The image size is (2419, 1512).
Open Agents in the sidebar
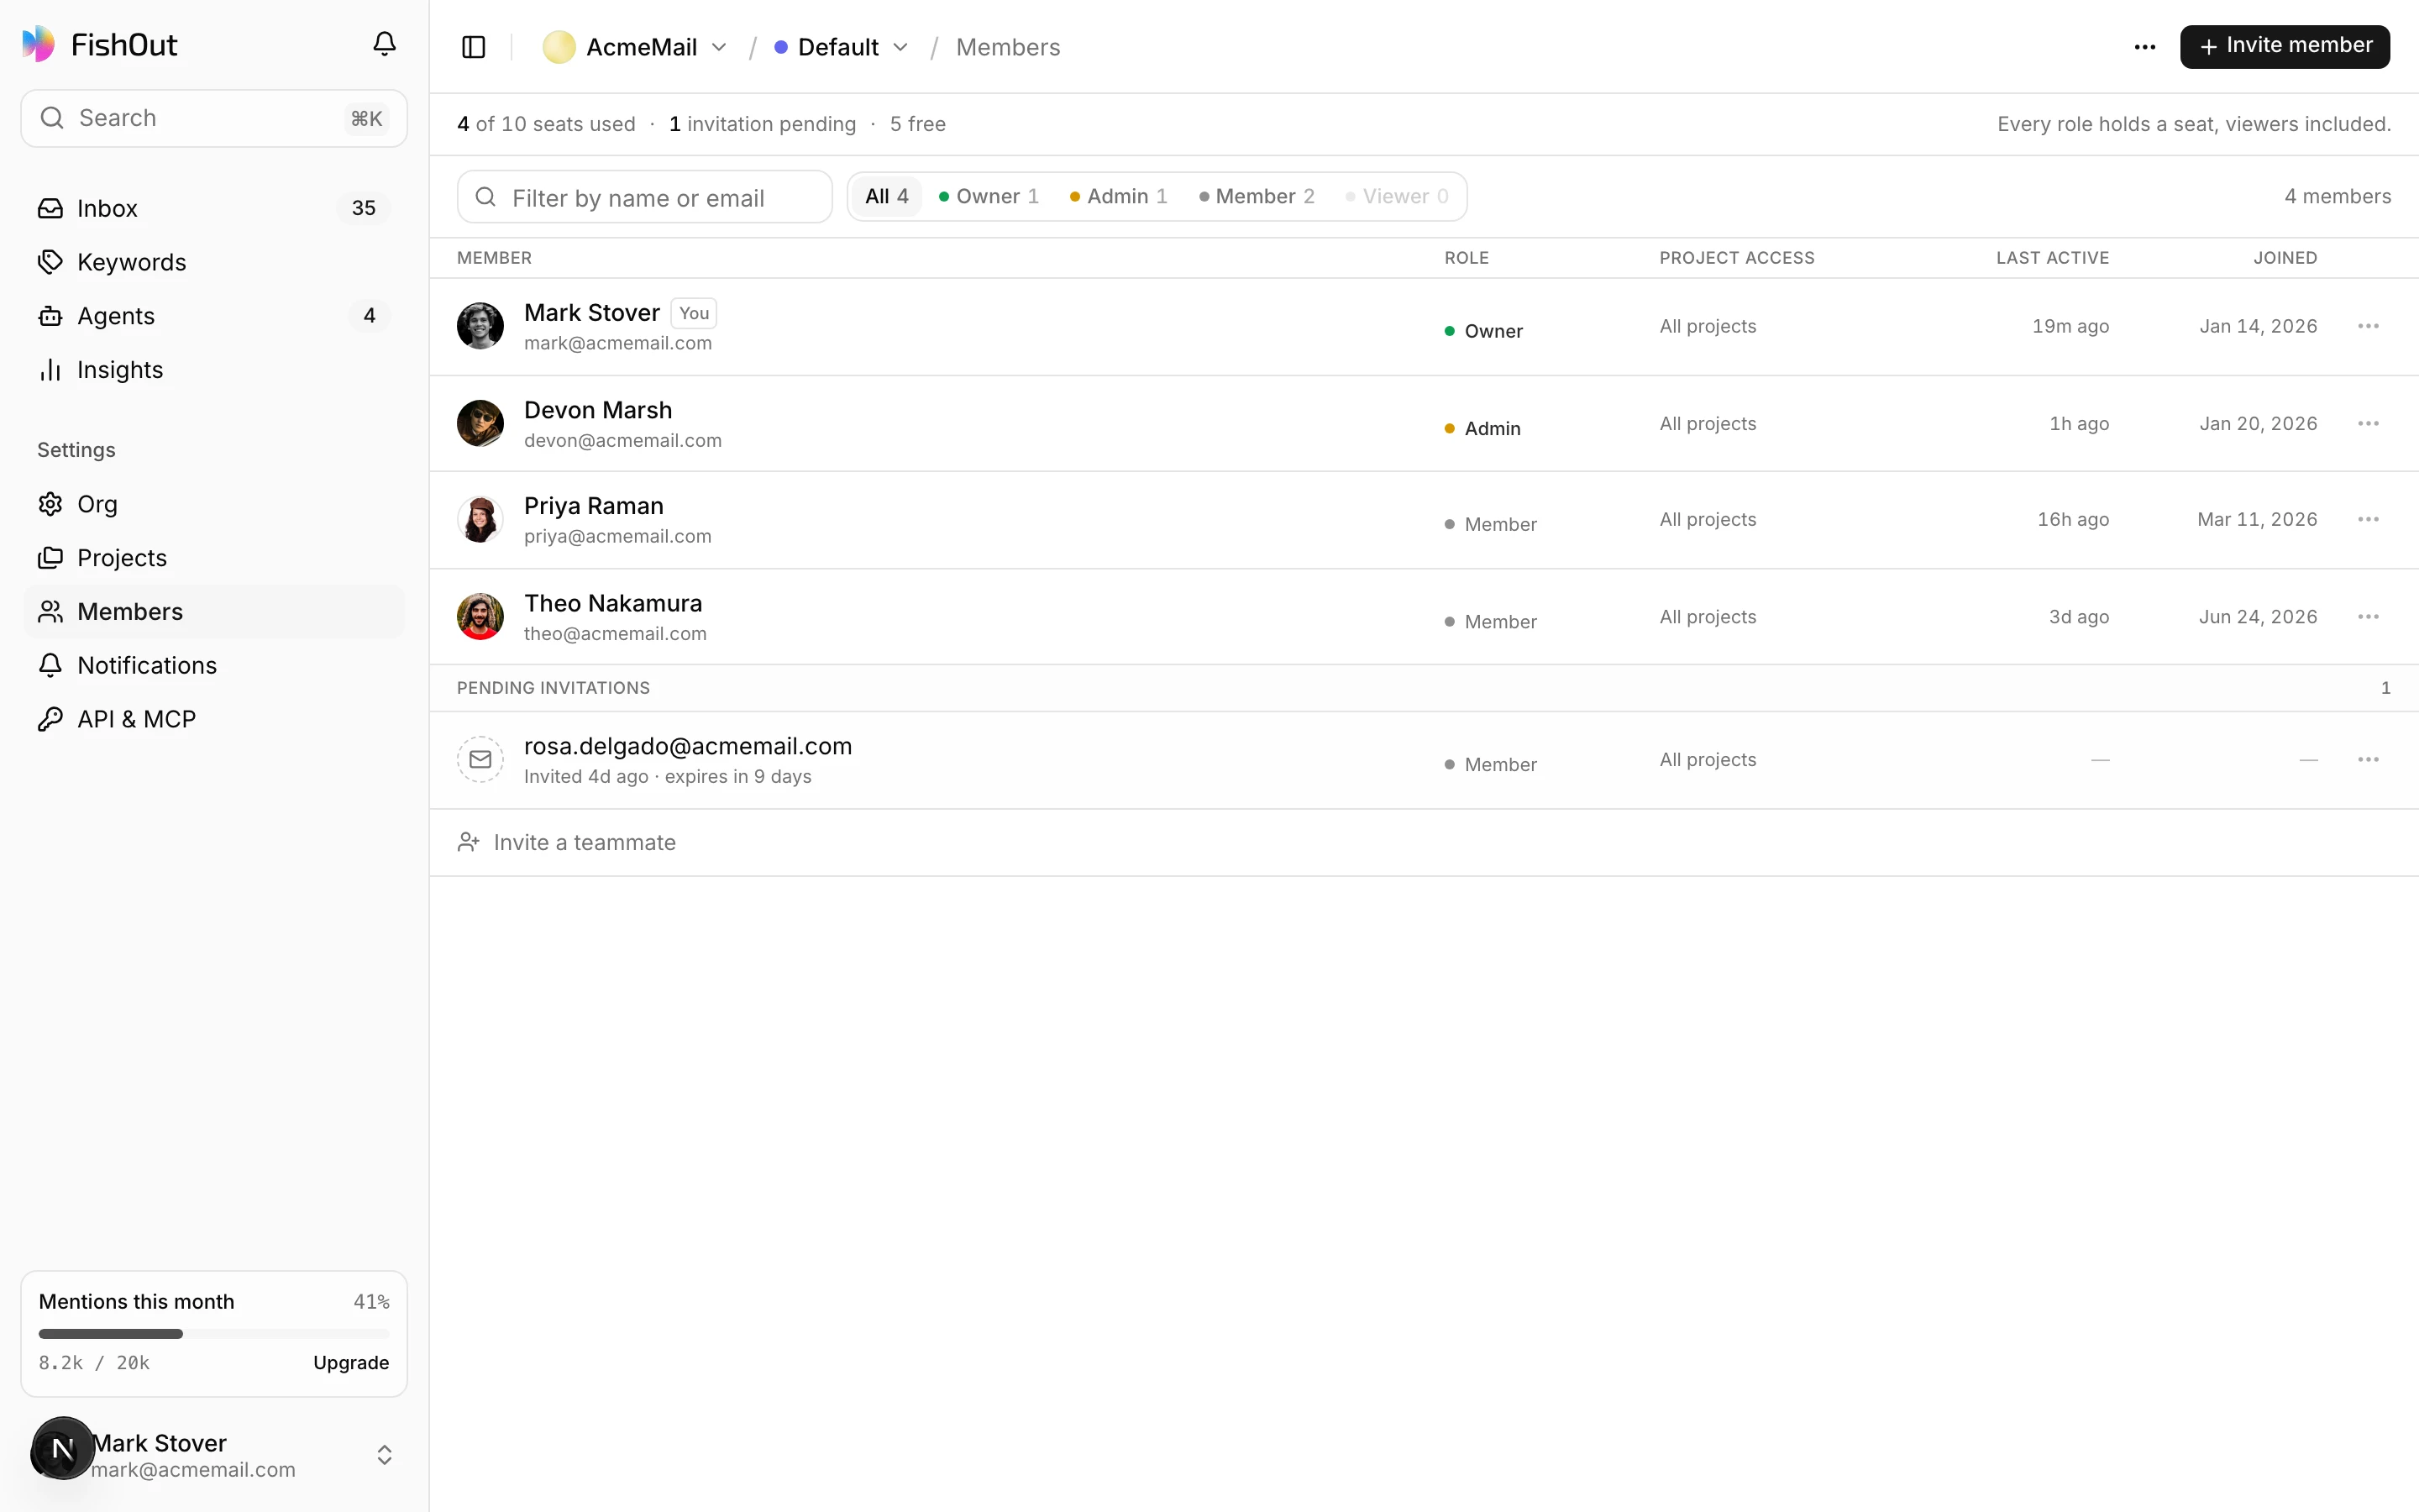[x=214, y=316]
